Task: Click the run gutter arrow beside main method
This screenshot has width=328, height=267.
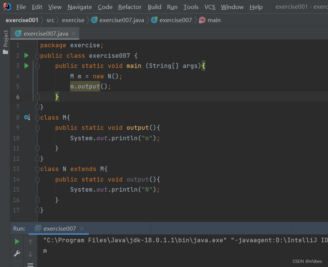Action: tap(26, 66)
